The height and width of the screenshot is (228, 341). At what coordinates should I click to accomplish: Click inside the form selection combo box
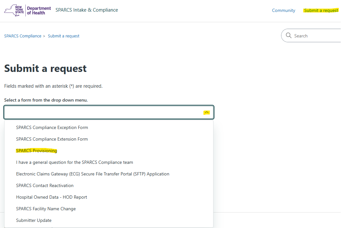click(x=109, y=112)
